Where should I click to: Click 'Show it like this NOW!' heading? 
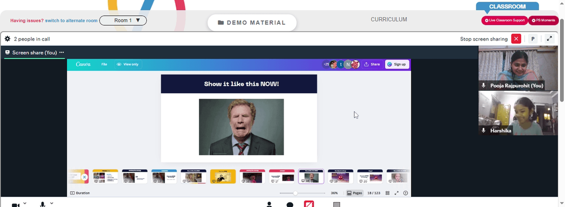[x=241, y=84]
